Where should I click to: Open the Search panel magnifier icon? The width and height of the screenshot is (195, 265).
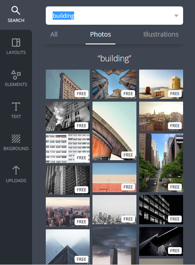point(16,11)
